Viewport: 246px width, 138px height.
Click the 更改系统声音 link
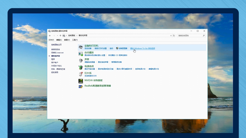pos(103,62)
